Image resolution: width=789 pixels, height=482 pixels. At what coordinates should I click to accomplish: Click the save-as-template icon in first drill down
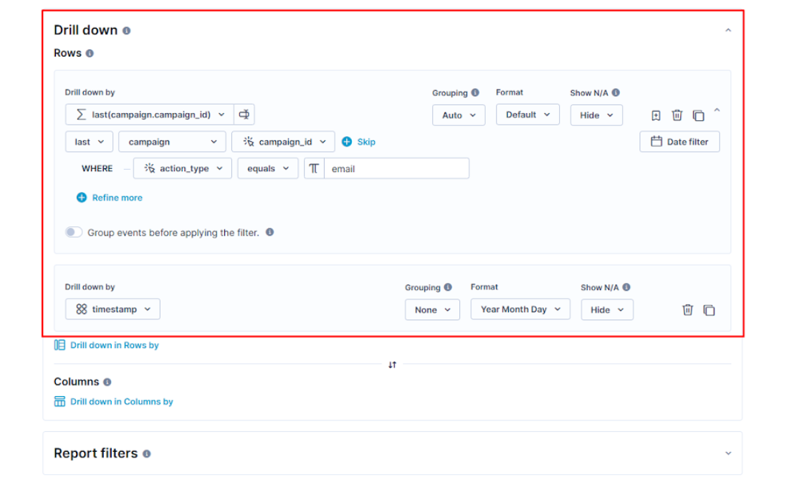(656, 115)
